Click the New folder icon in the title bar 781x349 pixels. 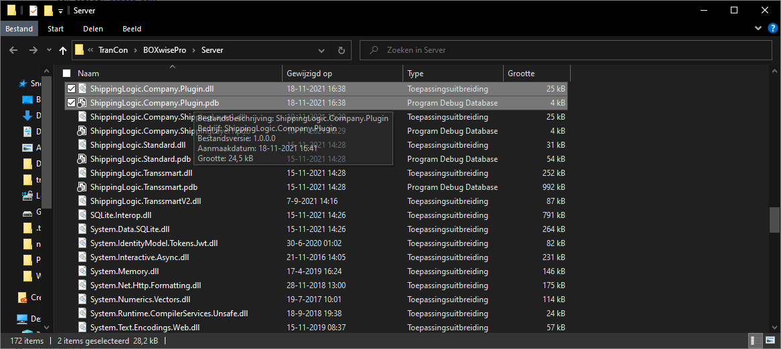[x=48, y=11]
